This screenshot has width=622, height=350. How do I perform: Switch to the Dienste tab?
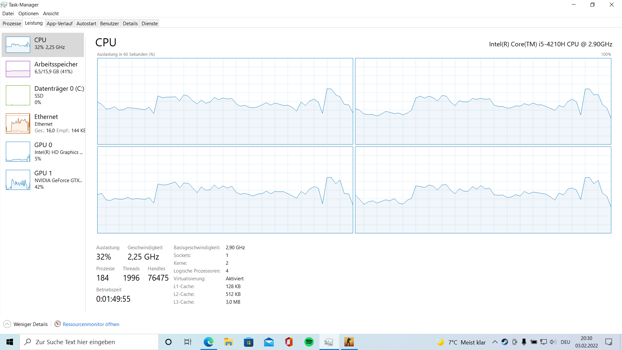tap(149, 24)
